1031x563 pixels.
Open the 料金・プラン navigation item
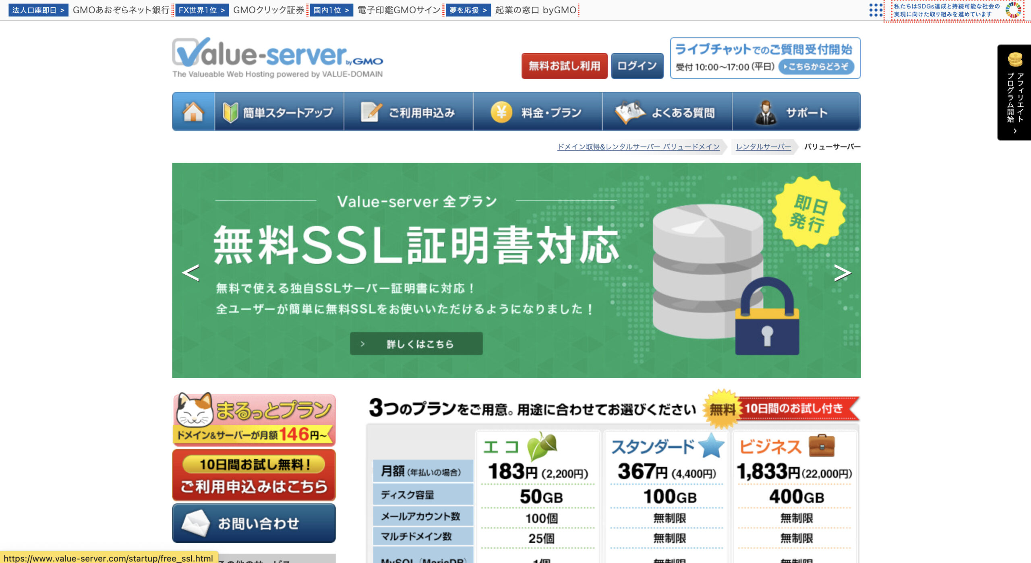[538, 112]
